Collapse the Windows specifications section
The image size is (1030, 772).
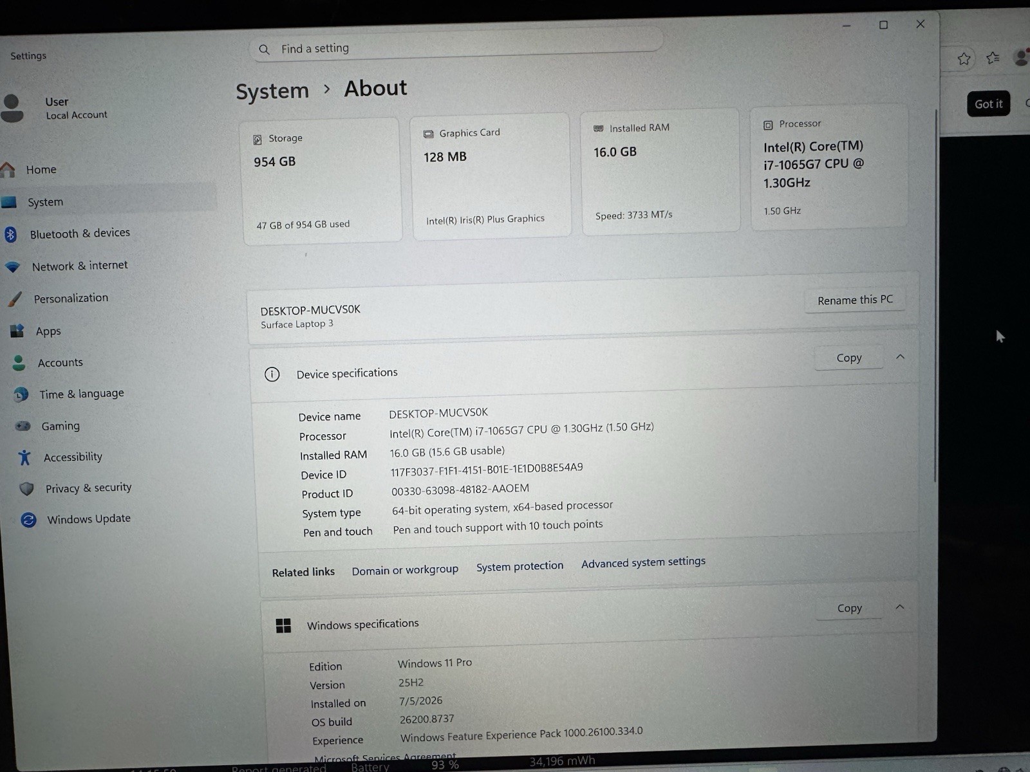pyautogui.click(x=900, y=607)
